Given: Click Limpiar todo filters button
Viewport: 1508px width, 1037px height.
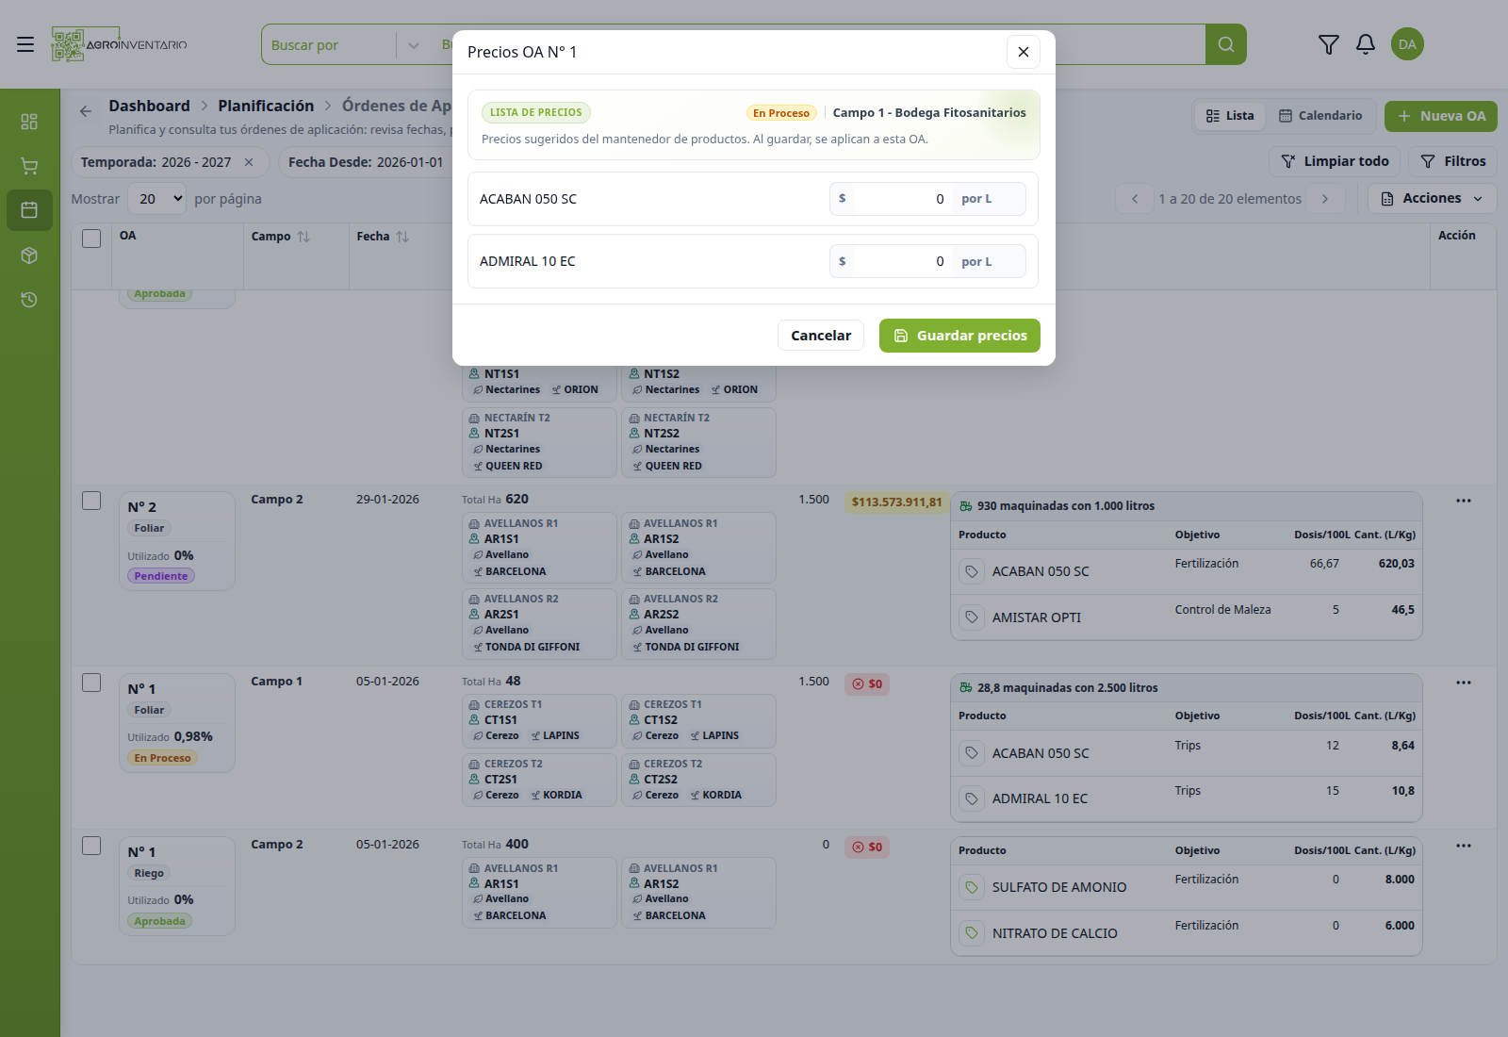Looking at the screenshot, I should tap(1335, 161).
